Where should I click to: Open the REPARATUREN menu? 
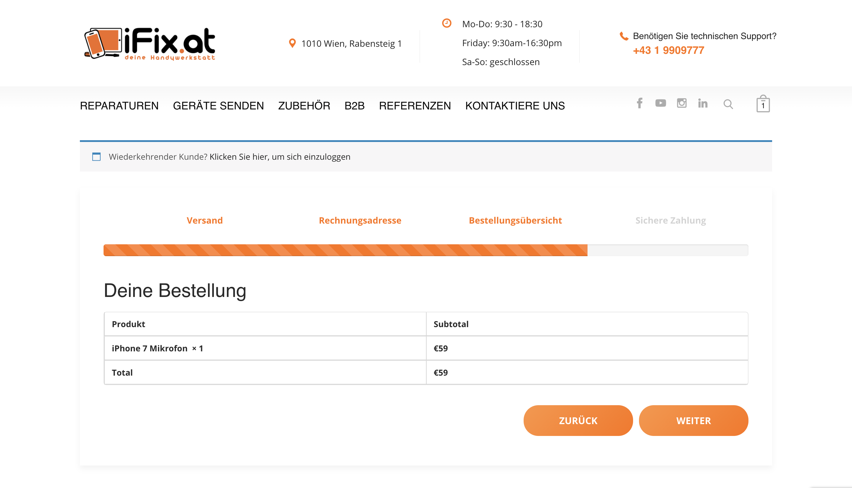pyautogui.click(x=119, y=106)
